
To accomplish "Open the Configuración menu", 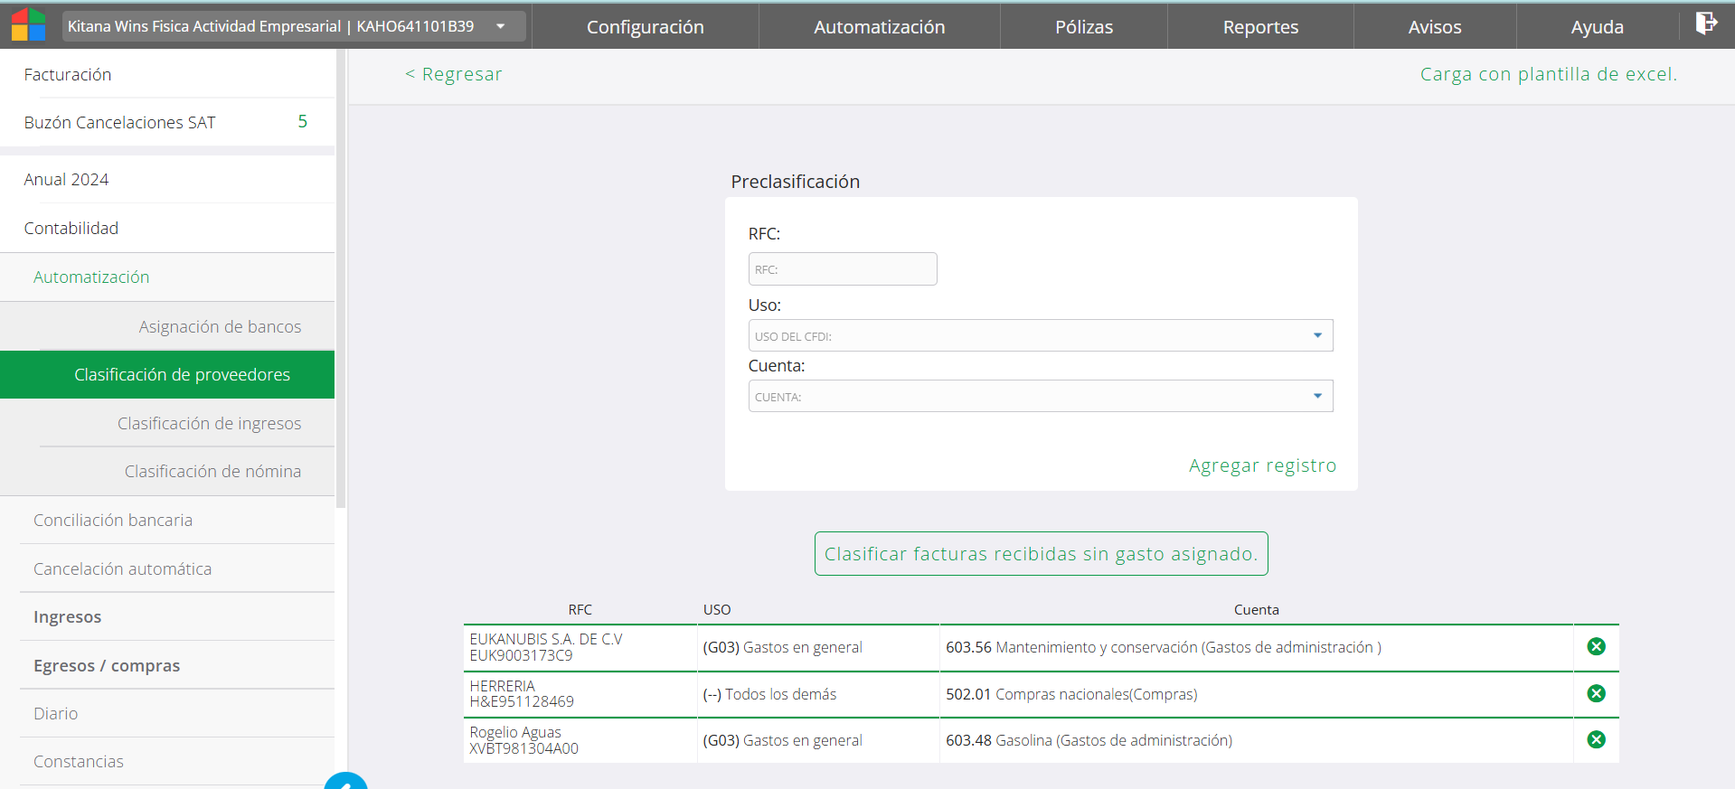I will 645,27.
